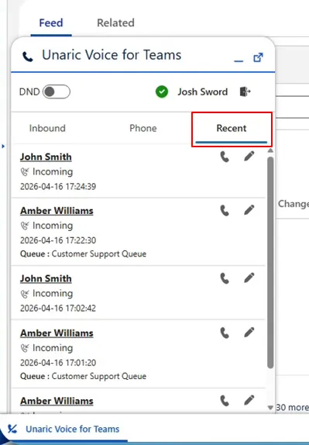Click Incoming label under John Smith 17:24:39
Screen dimensions: 309x445
coord(53,171)
